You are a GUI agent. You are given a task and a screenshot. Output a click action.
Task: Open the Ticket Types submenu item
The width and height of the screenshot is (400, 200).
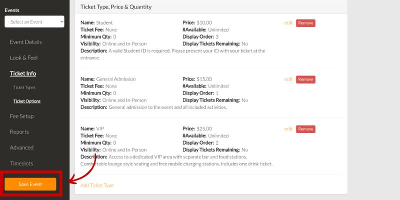pos(24,87)
